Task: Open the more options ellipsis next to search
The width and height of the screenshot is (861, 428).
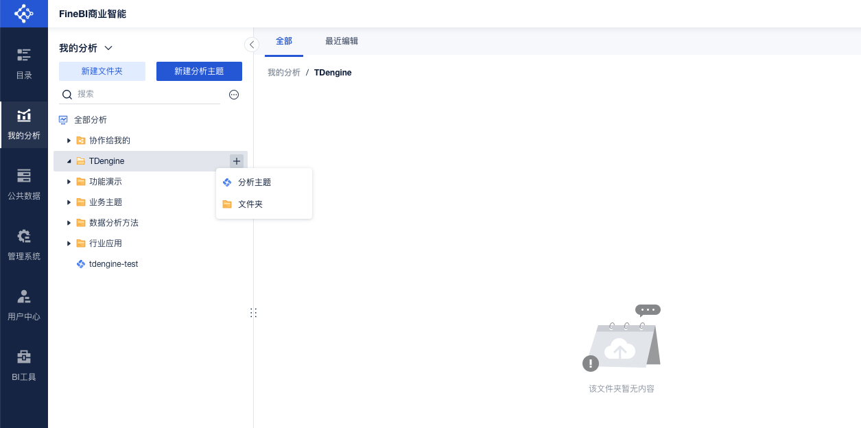Action: (234, 95)
